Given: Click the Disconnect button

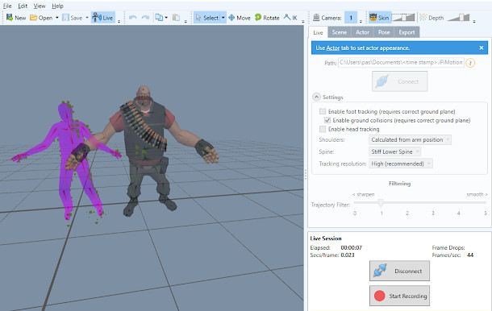Looking at the screenshot, I should [399, 271].
